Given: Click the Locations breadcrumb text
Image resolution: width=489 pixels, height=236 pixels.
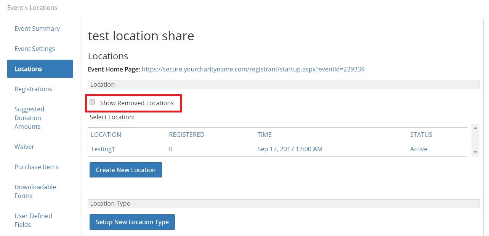Looking at the screenshot, I should (x=43, y=8).
